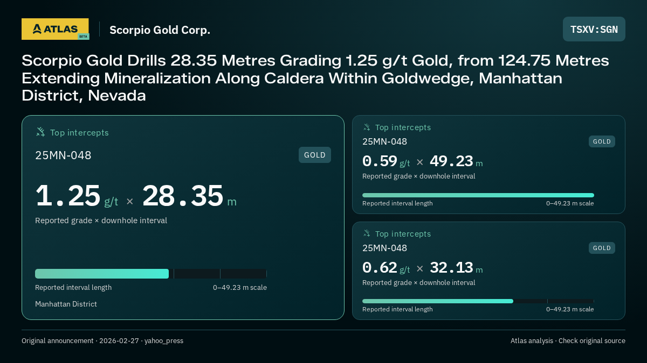647x363 pixels.
Task: Click '0–49.23 m scale' label in the 1.25 g/t card
Action: [240, 288]
